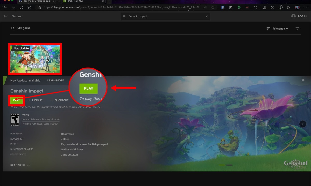Add page to favorites with star icon

pyautogui.click(x=213, y=8)
